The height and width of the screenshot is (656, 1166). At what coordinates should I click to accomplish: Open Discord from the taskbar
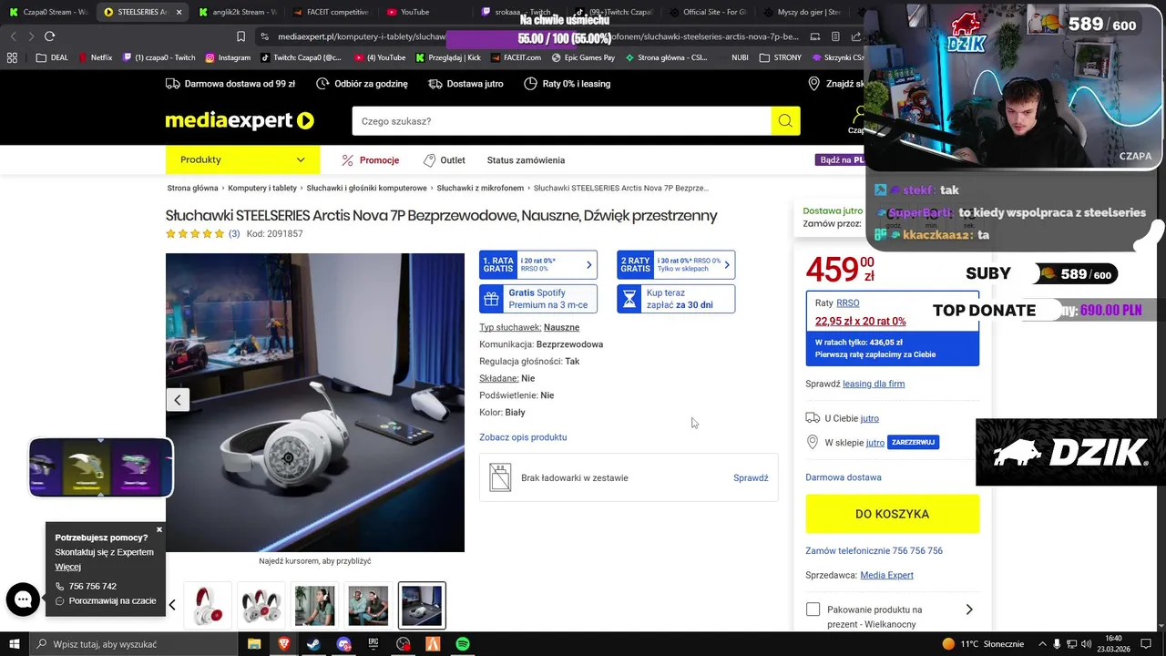coord(343,644)
